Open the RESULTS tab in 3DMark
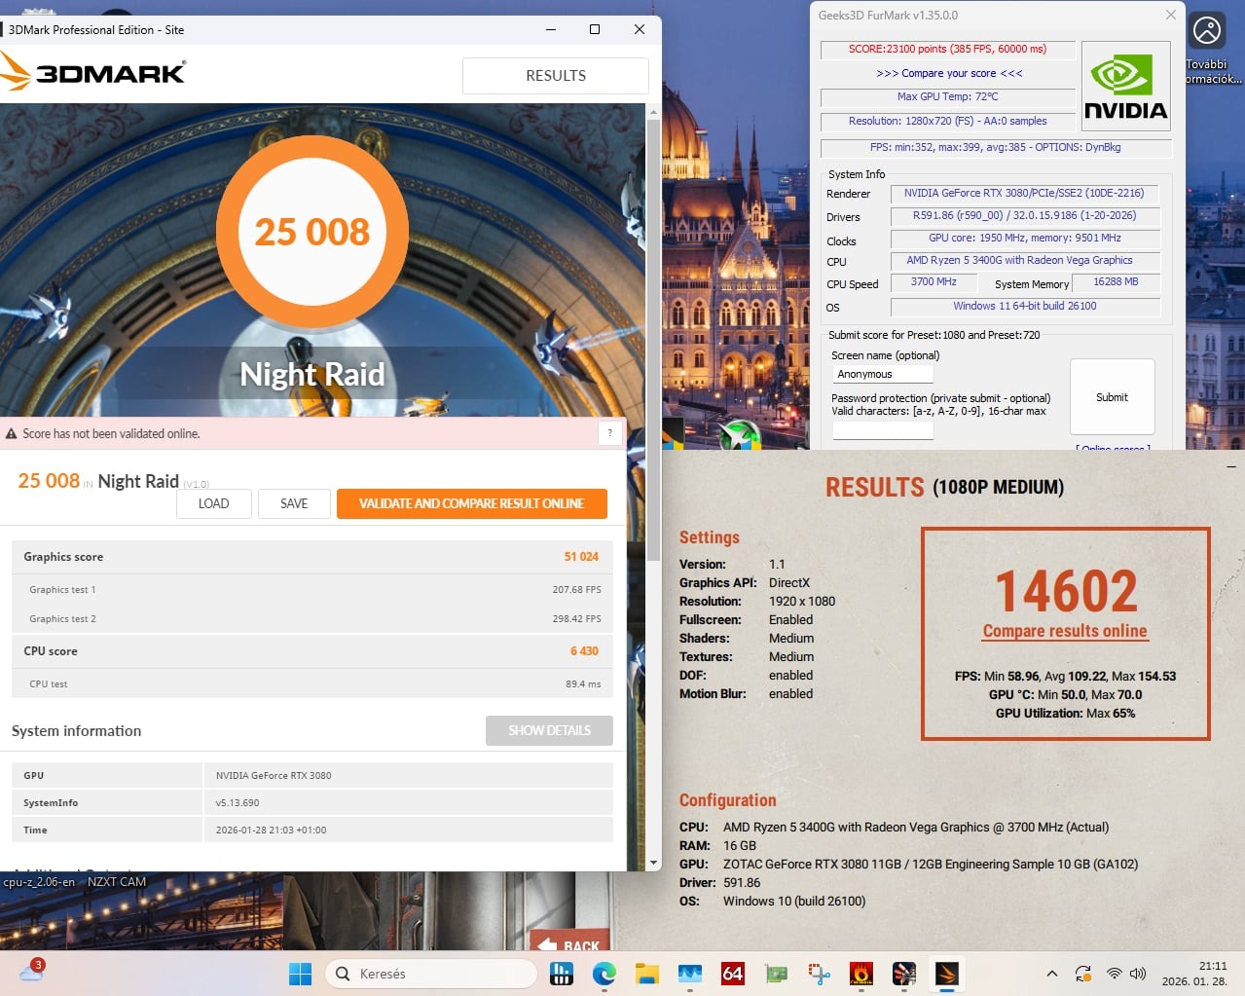 click(x=556, y=76)
